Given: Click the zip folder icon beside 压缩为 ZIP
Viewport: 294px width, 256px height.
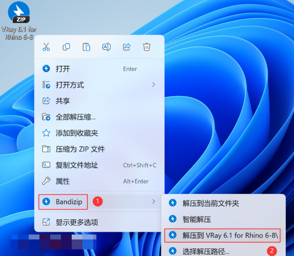Looking at the screenshot, I should 46,149.
